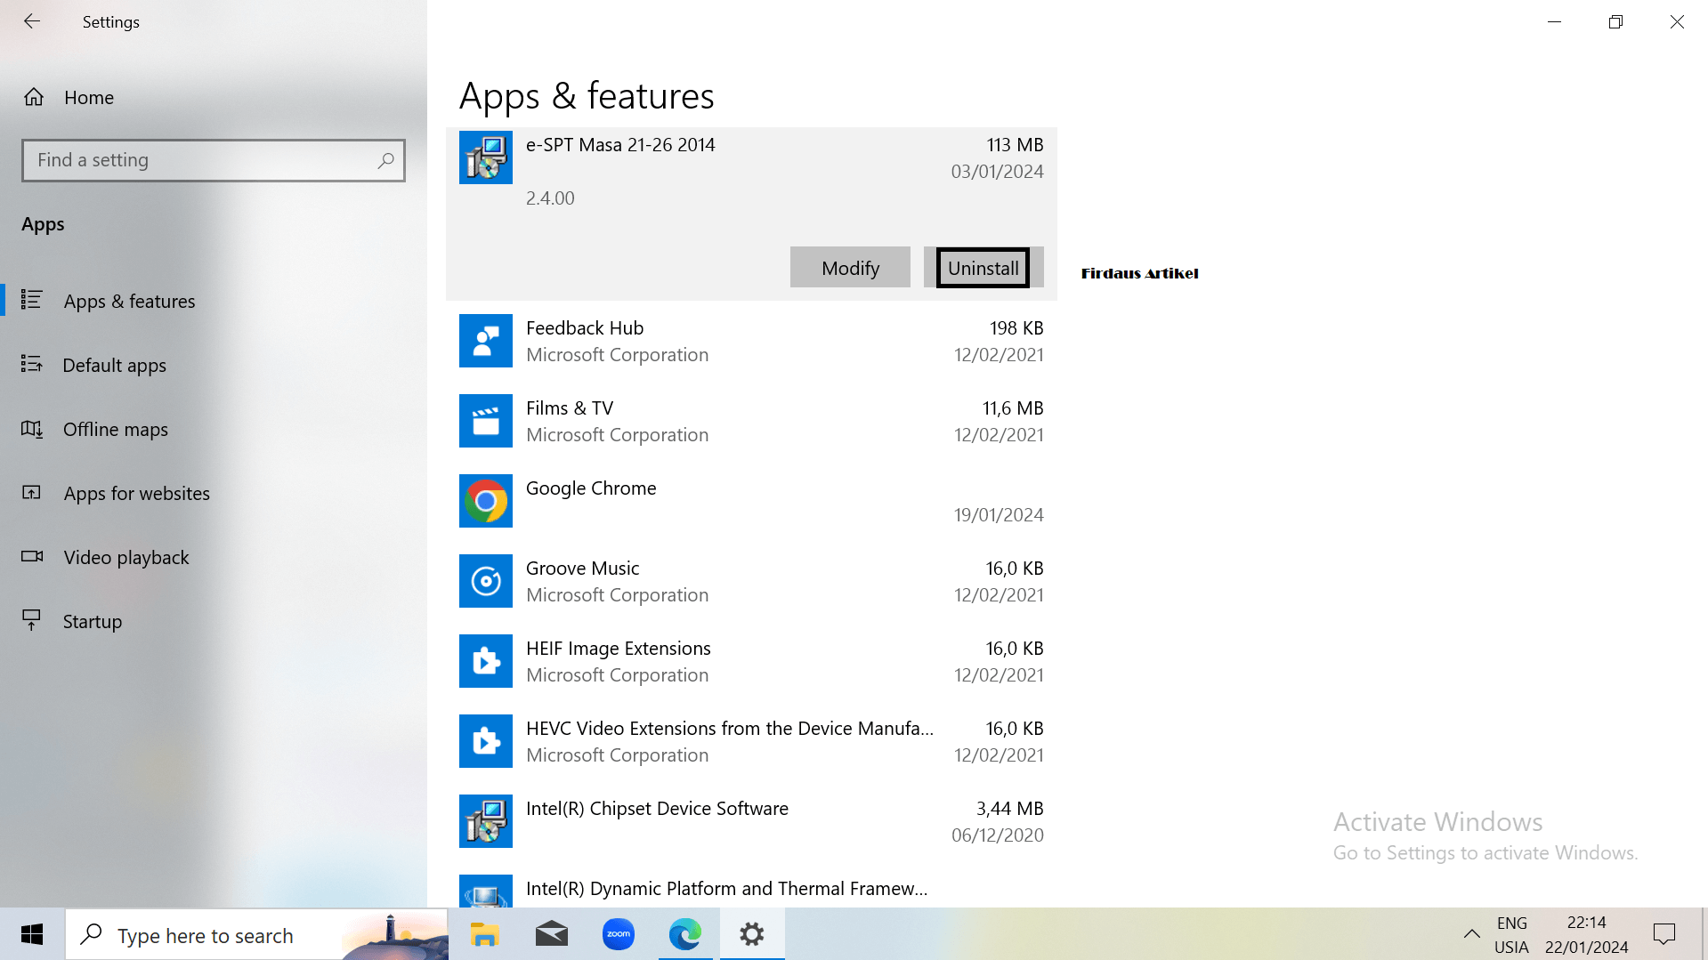Click the Apps & features list icon
Viewport: 1708px width, 960px height.
pos(32,300)
